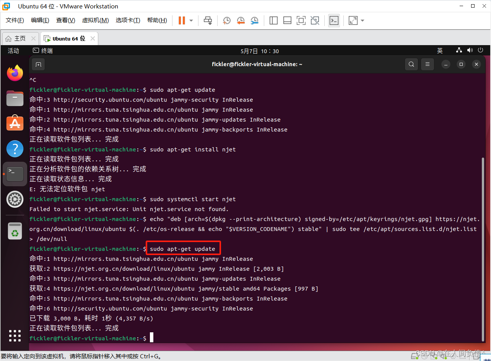Image resolution: width=491 pixels, height=361 pixels.
Task: Click the '正在分析软件包的依赖关系树' line
Action: pyautogui.click(x=88, y=169)
